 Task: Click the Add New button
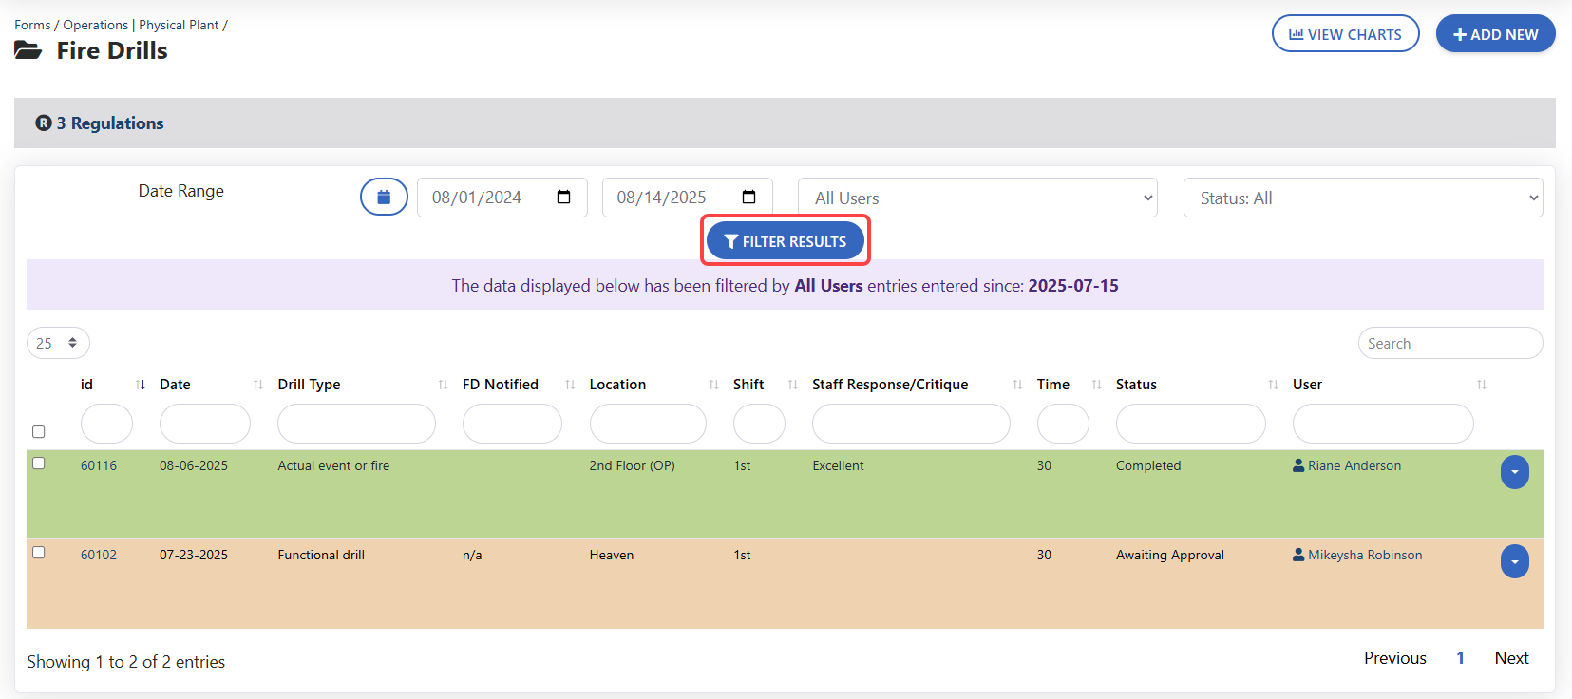pos(1495,34)
